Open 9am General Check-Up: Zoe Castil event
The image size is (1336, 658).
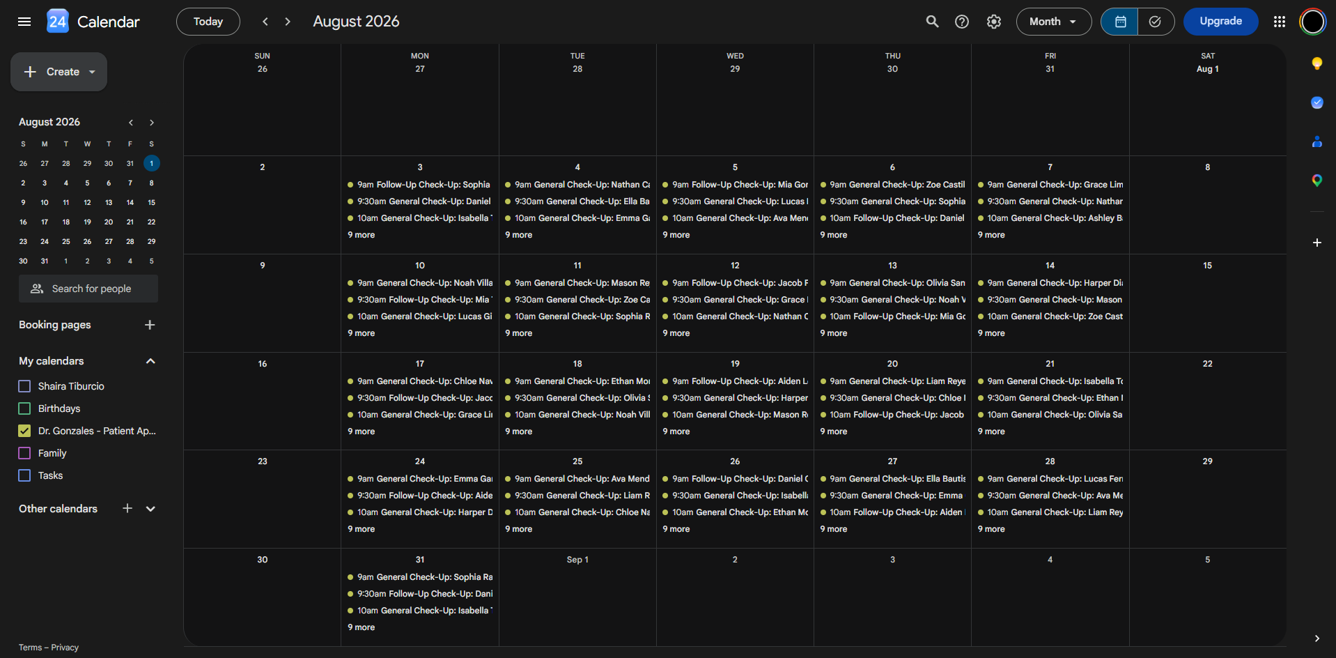892,185
